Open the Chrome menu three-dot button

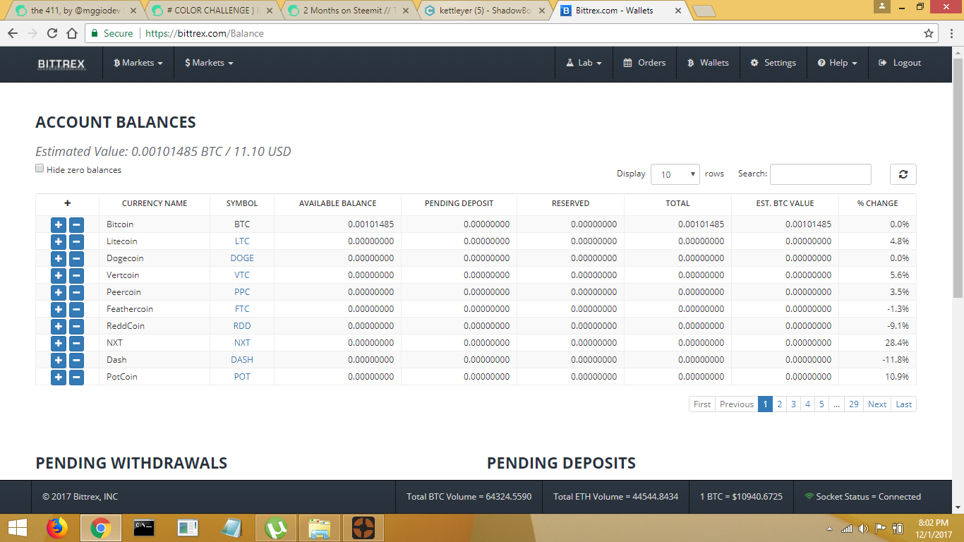[x=950, y=33]
